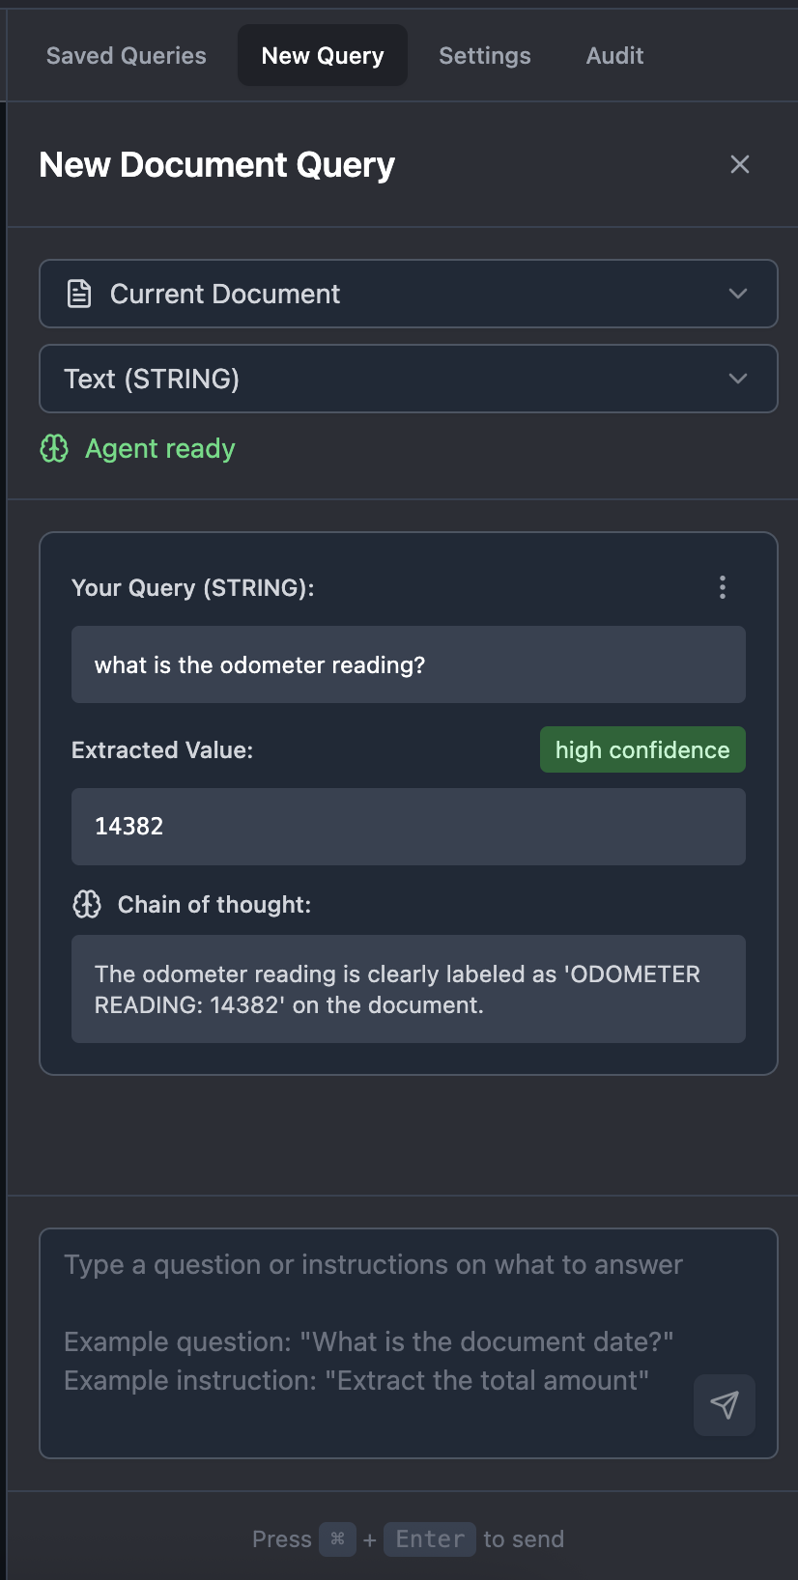The width and height of the screenshot is (798, 1580).
Task: Click the Enter key badge in the footer
Action: (429, 1538)
